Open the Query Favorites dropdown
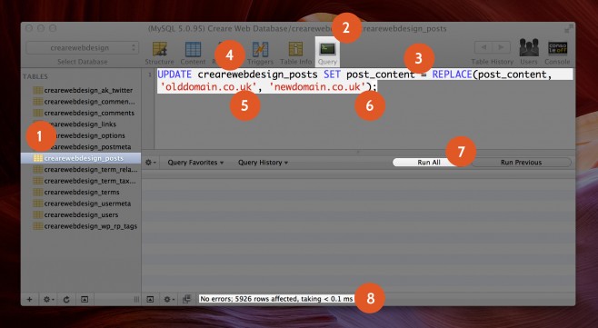Image resolution: width=598 pixels, height=328 pixels. (x=195, y=163)
